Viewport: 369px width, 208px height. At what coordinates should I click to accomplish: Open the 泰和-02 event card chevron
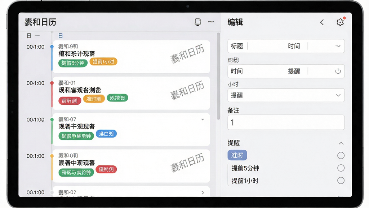203,193
